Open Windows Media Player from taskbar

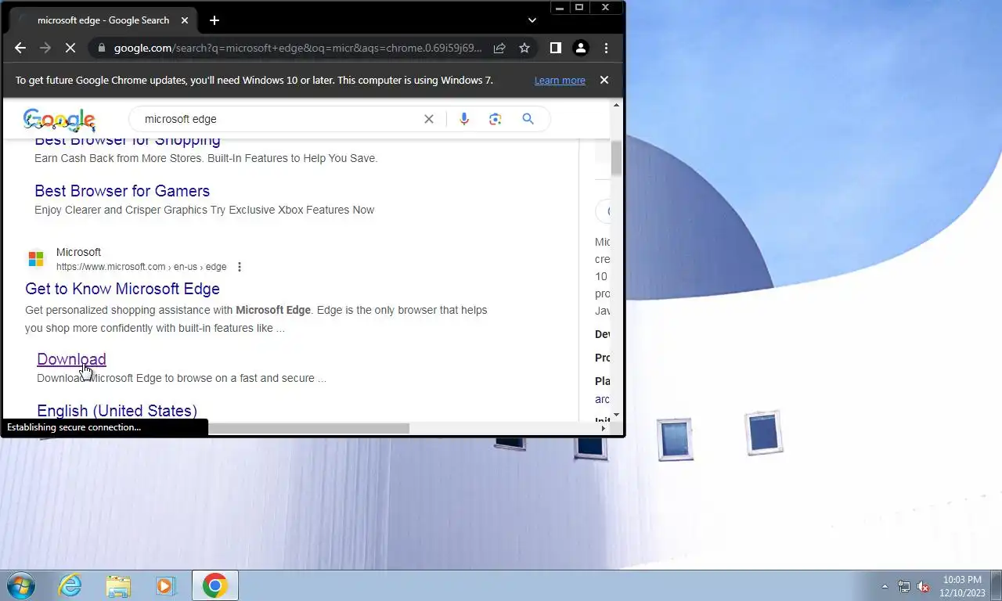pyautogui.click(x=166, y=585)
